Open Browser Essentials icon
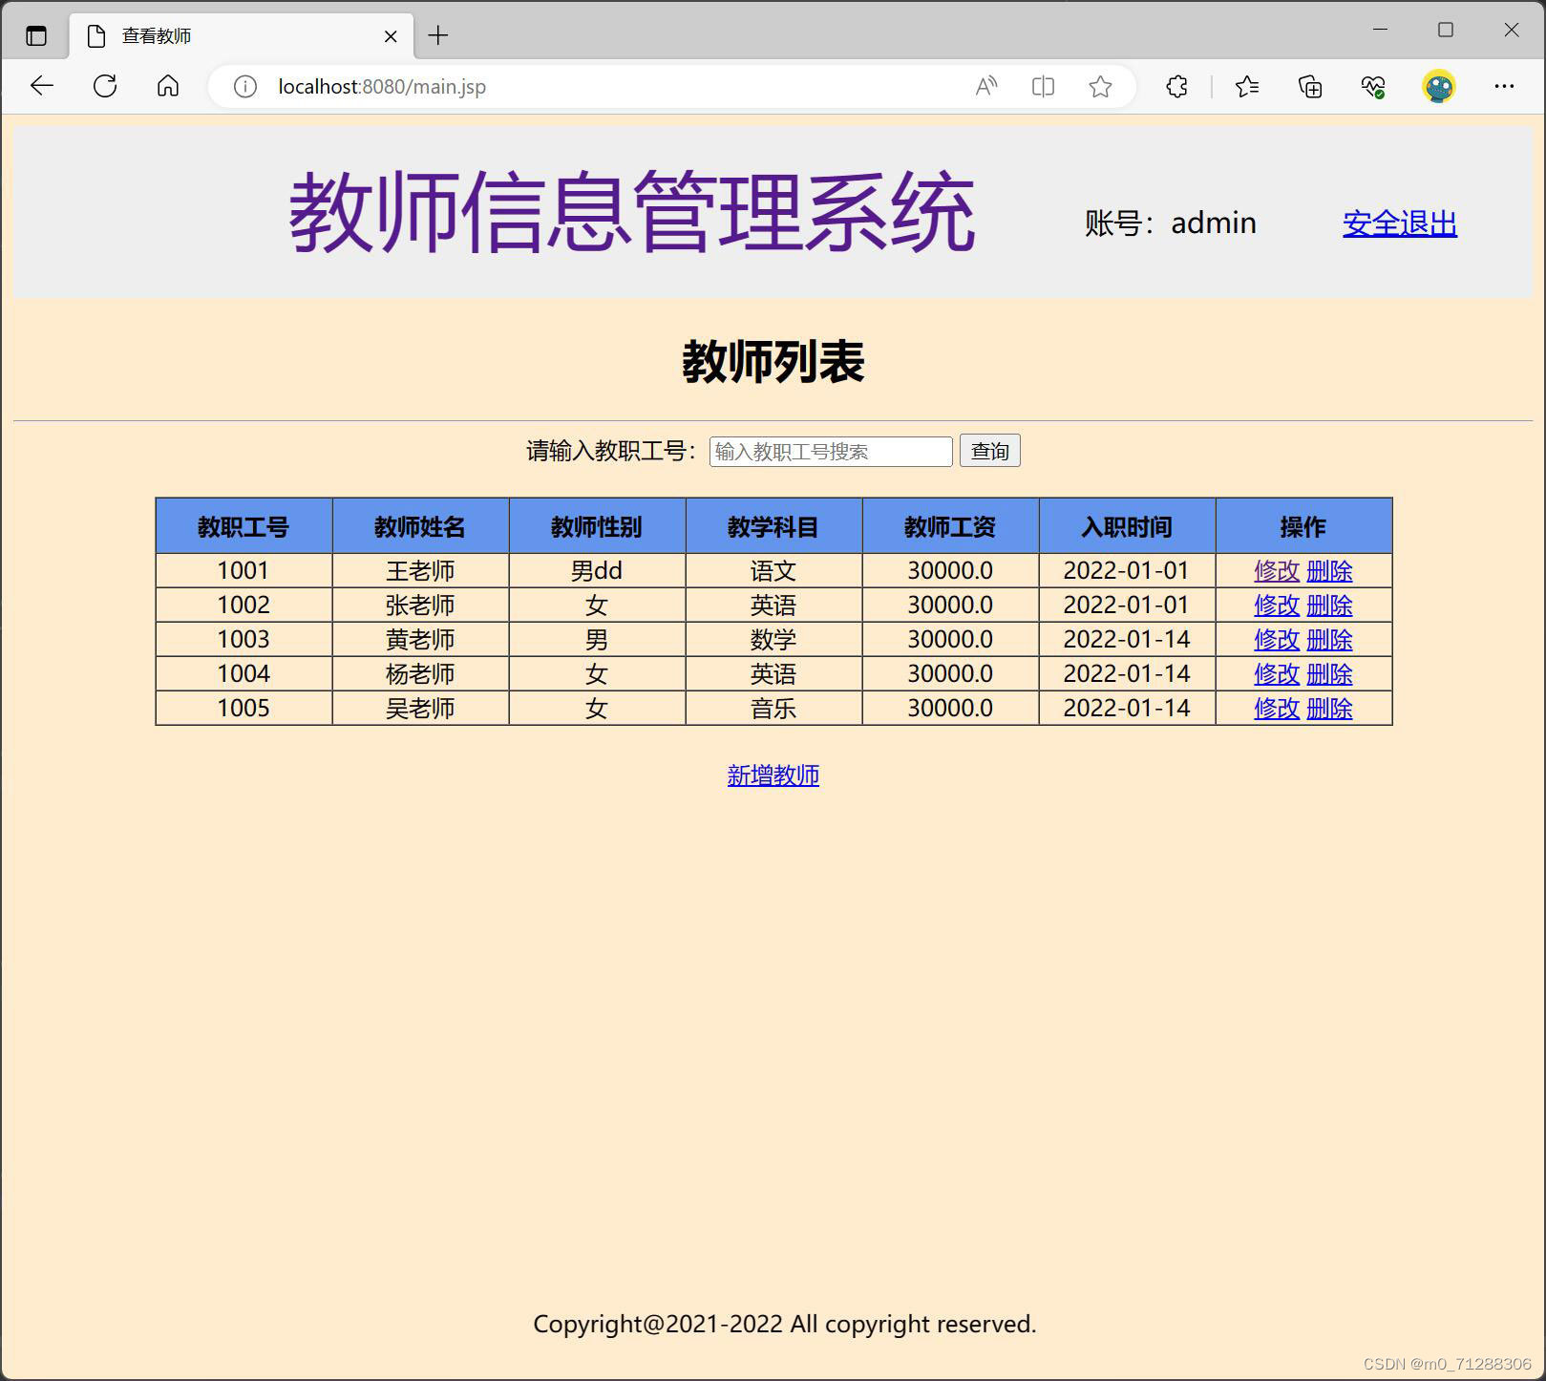1546x1381 pixels. click(x=1373, y=86)
